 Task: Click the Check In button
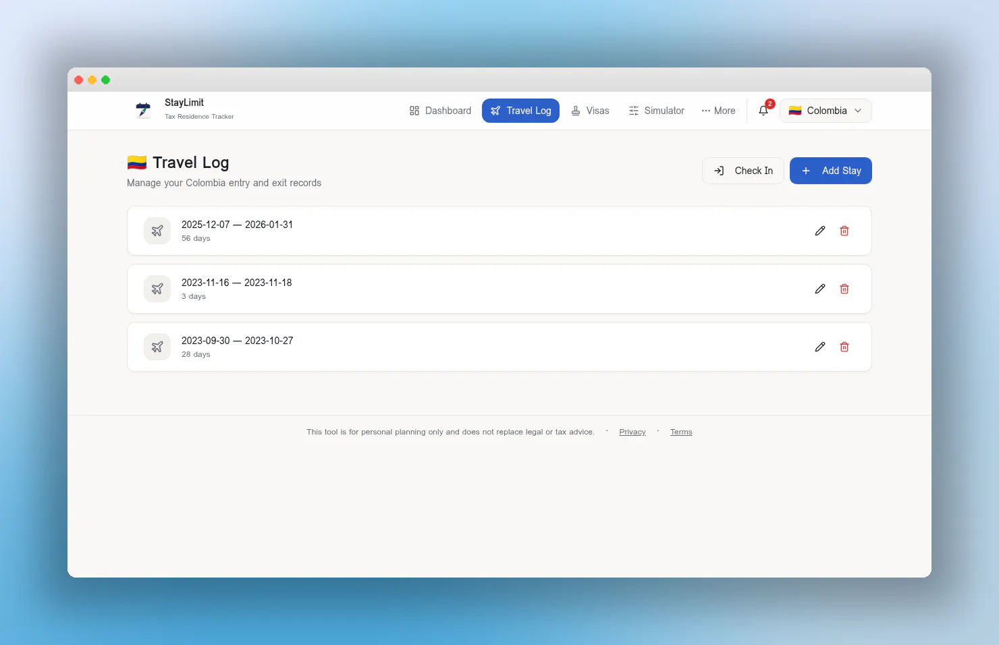pyautogui.click(x=743, y=171)
